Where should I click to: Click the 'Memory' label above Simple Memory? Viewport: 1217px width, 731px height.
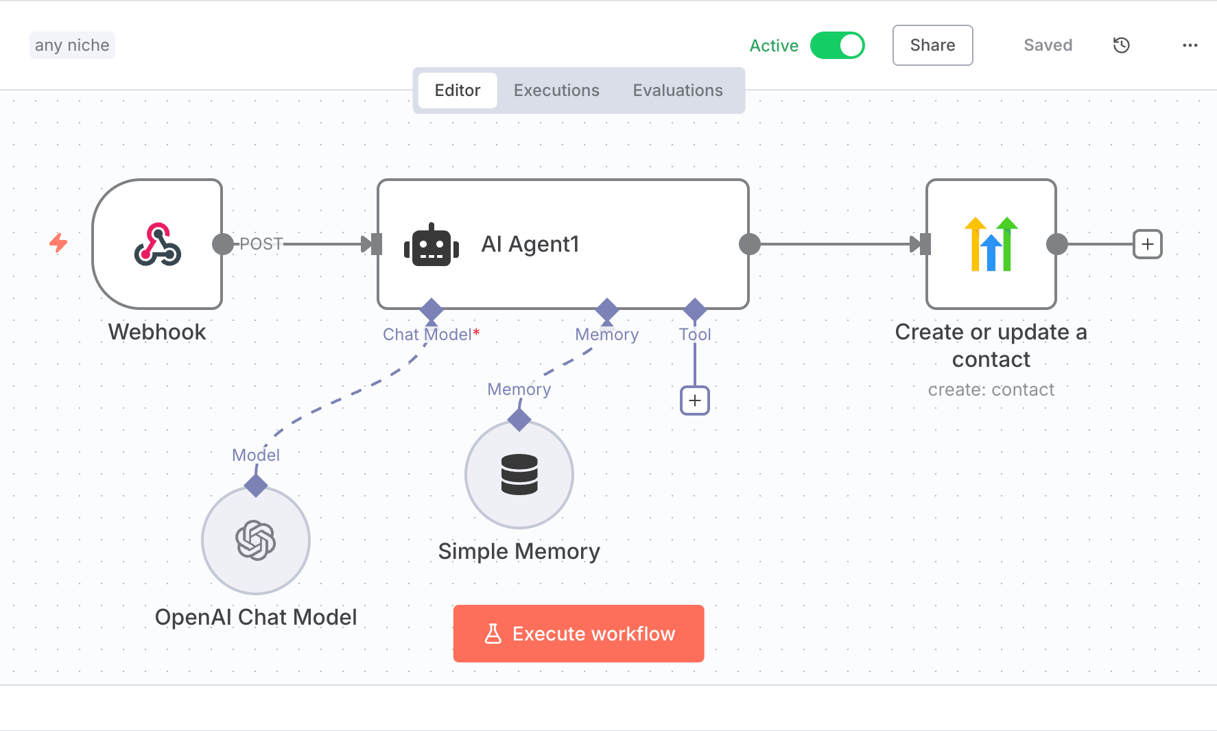[x=519, y=390]
